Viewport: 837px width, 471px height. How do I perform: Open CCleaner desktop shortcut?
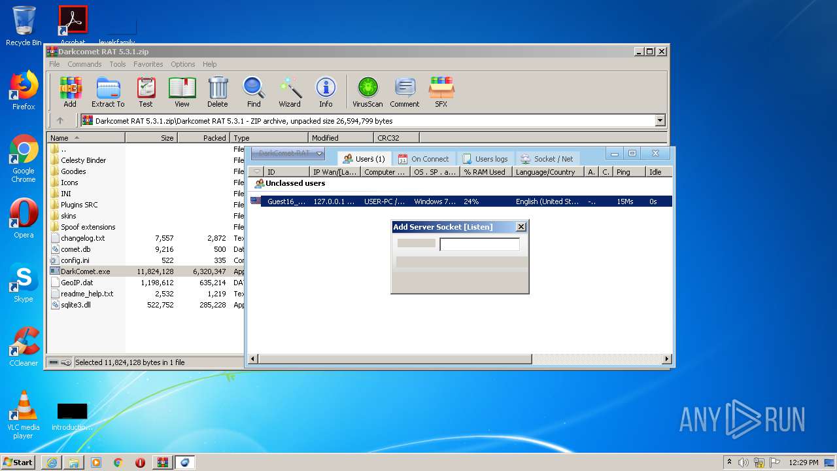(x=24, y=347)
